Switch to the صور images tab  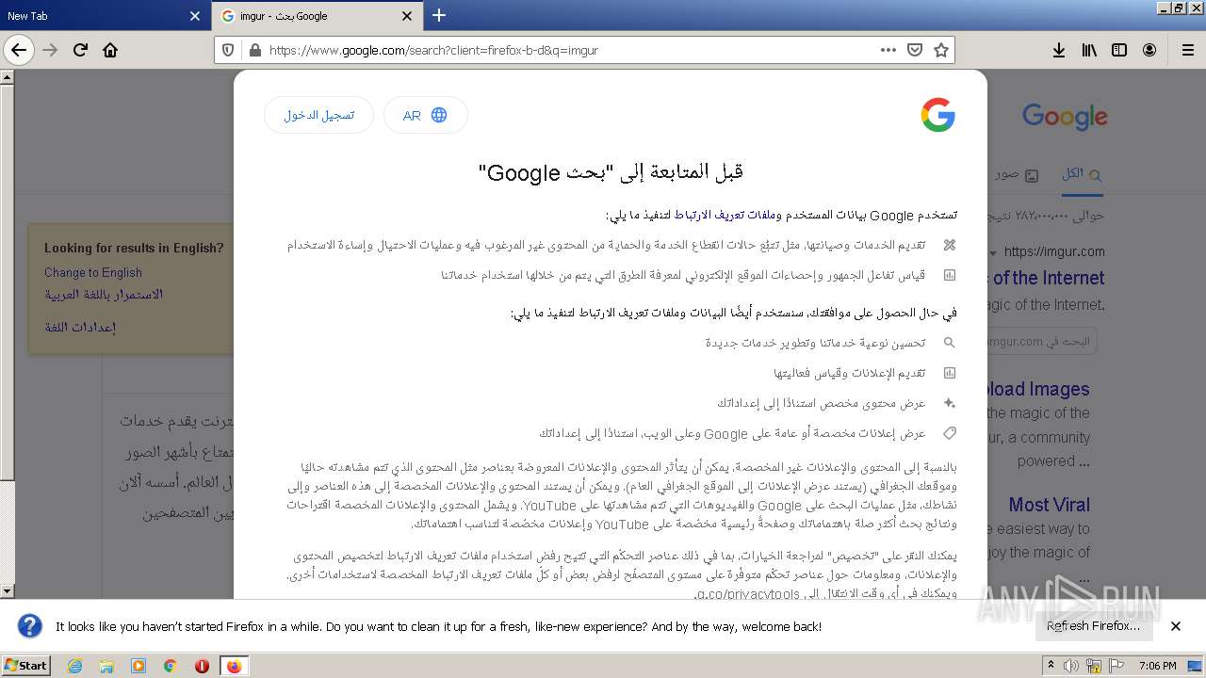tap(1017, 174)
